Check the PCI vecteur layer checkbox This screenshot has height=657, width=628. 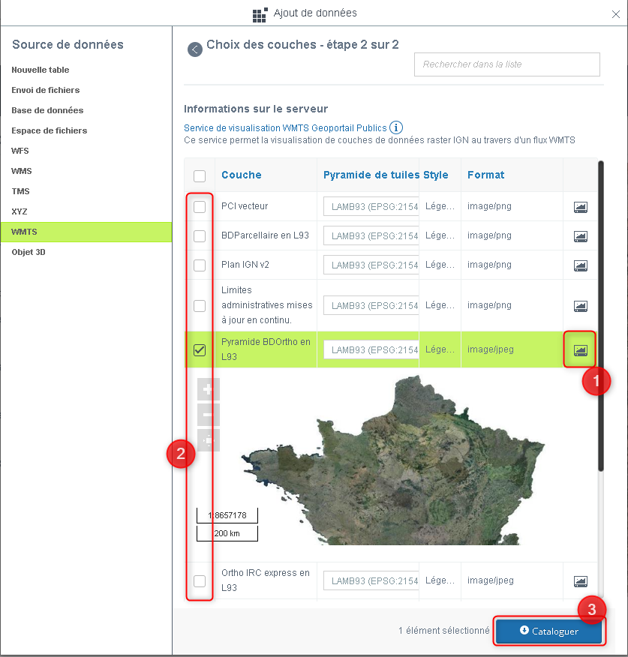point(200,207)
